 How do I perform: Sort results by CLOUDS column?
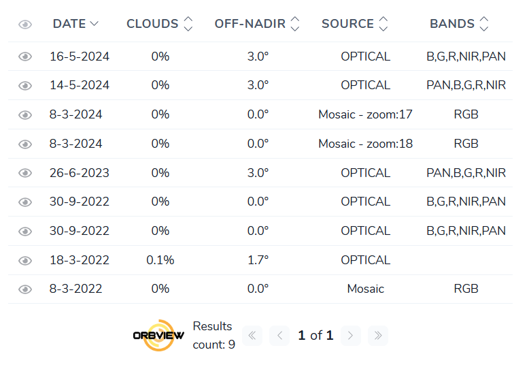[160, 24]
